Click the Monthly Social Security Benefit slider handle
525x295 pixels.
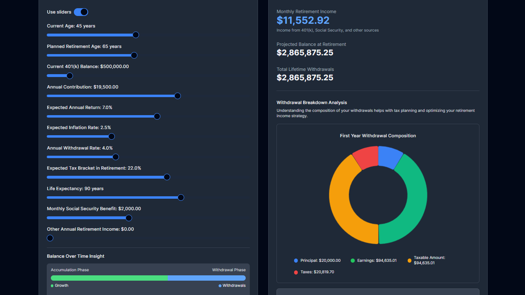(128, 218)
